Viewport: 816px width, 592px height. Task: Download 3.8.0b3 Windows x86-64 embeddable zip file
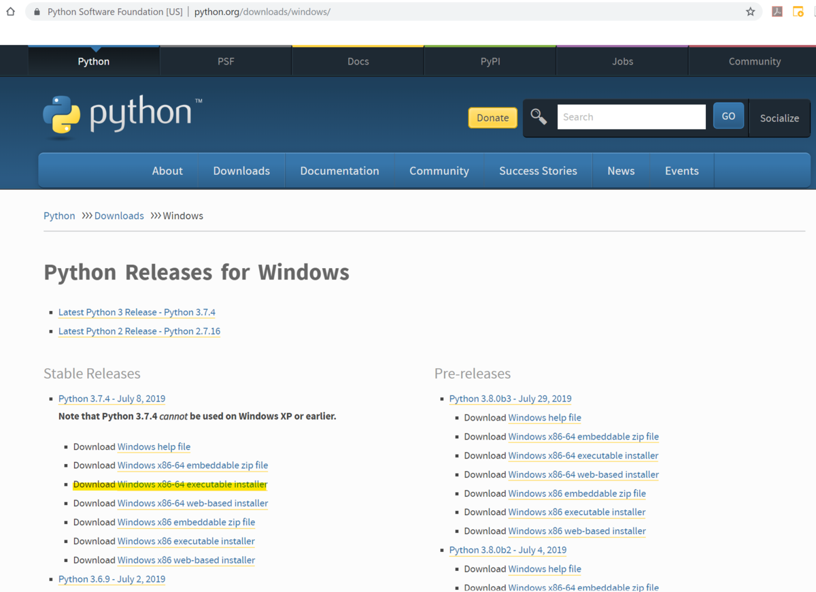[583, 437]
